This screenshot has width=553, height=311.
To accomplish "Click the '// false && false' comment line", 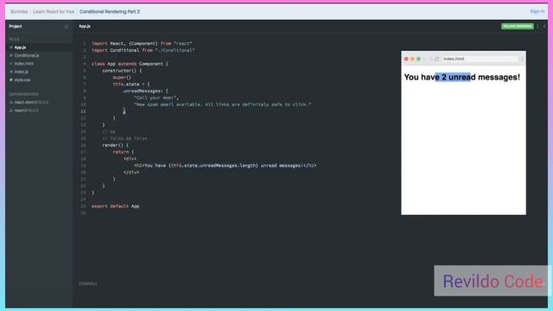I will [x=124, y=138].
